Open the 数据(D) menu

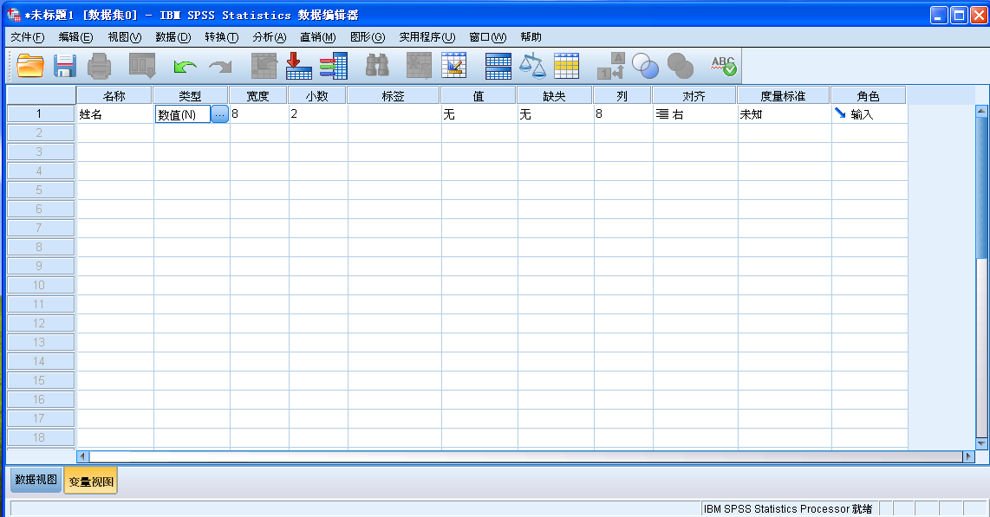tap(173, 37)
